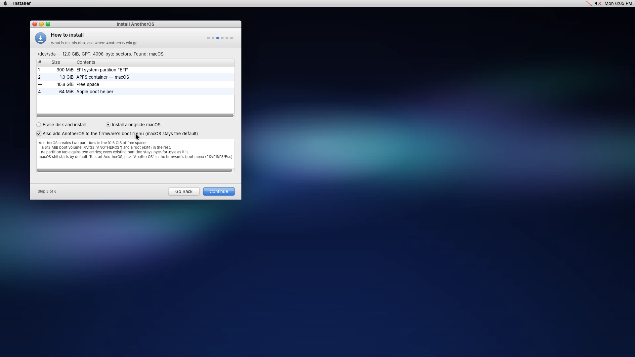The height and width of the screenshot is (357, 635).
Task: Click the line about 512 MiB boot volume
Action: [106, 147]
